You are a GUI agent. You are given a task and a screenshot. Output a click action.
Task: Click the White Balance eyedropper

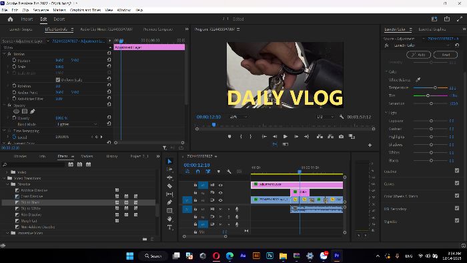pyautogui.click(x=418, y=80)
